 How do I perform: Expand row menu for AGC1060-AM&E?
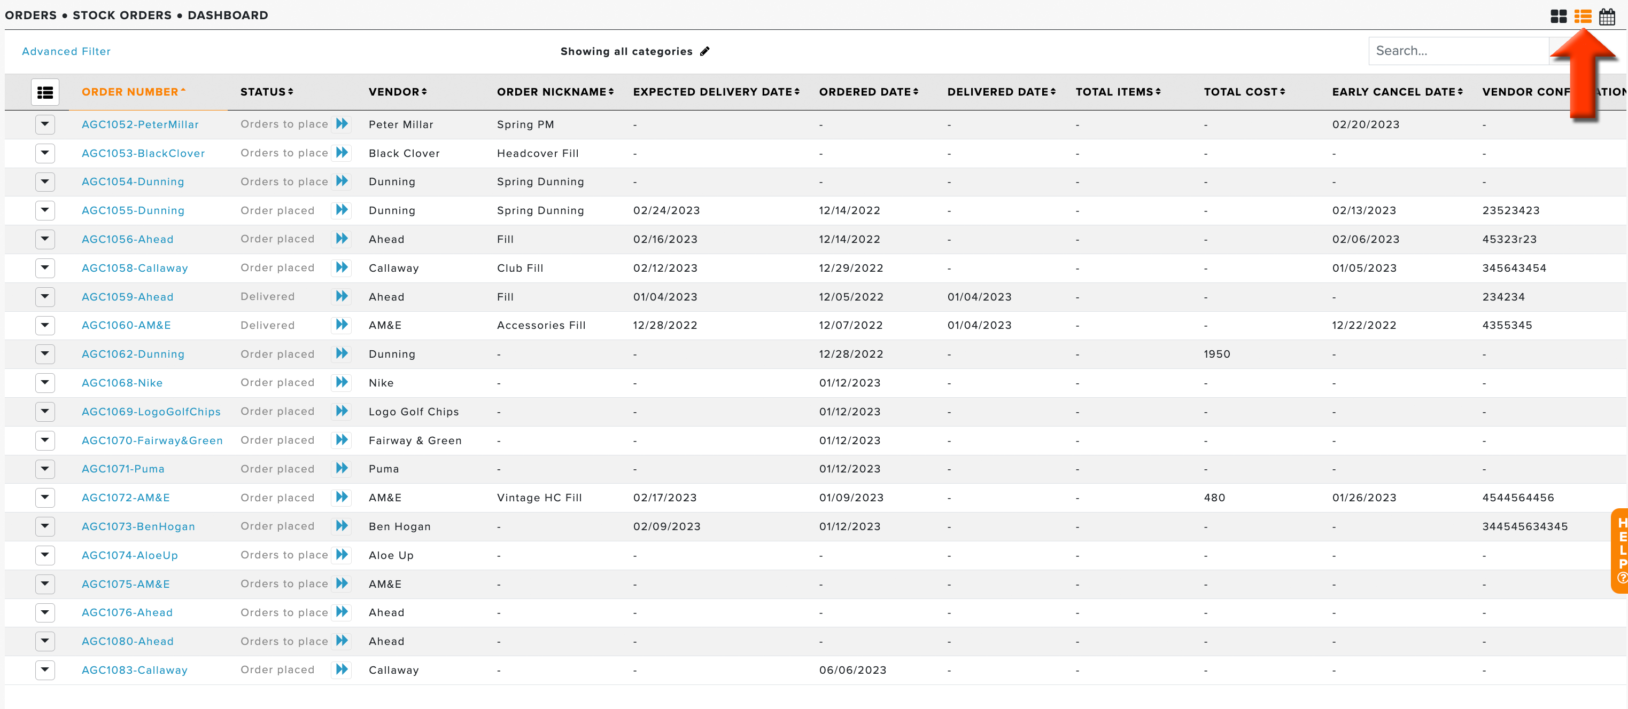pos(45,326)
